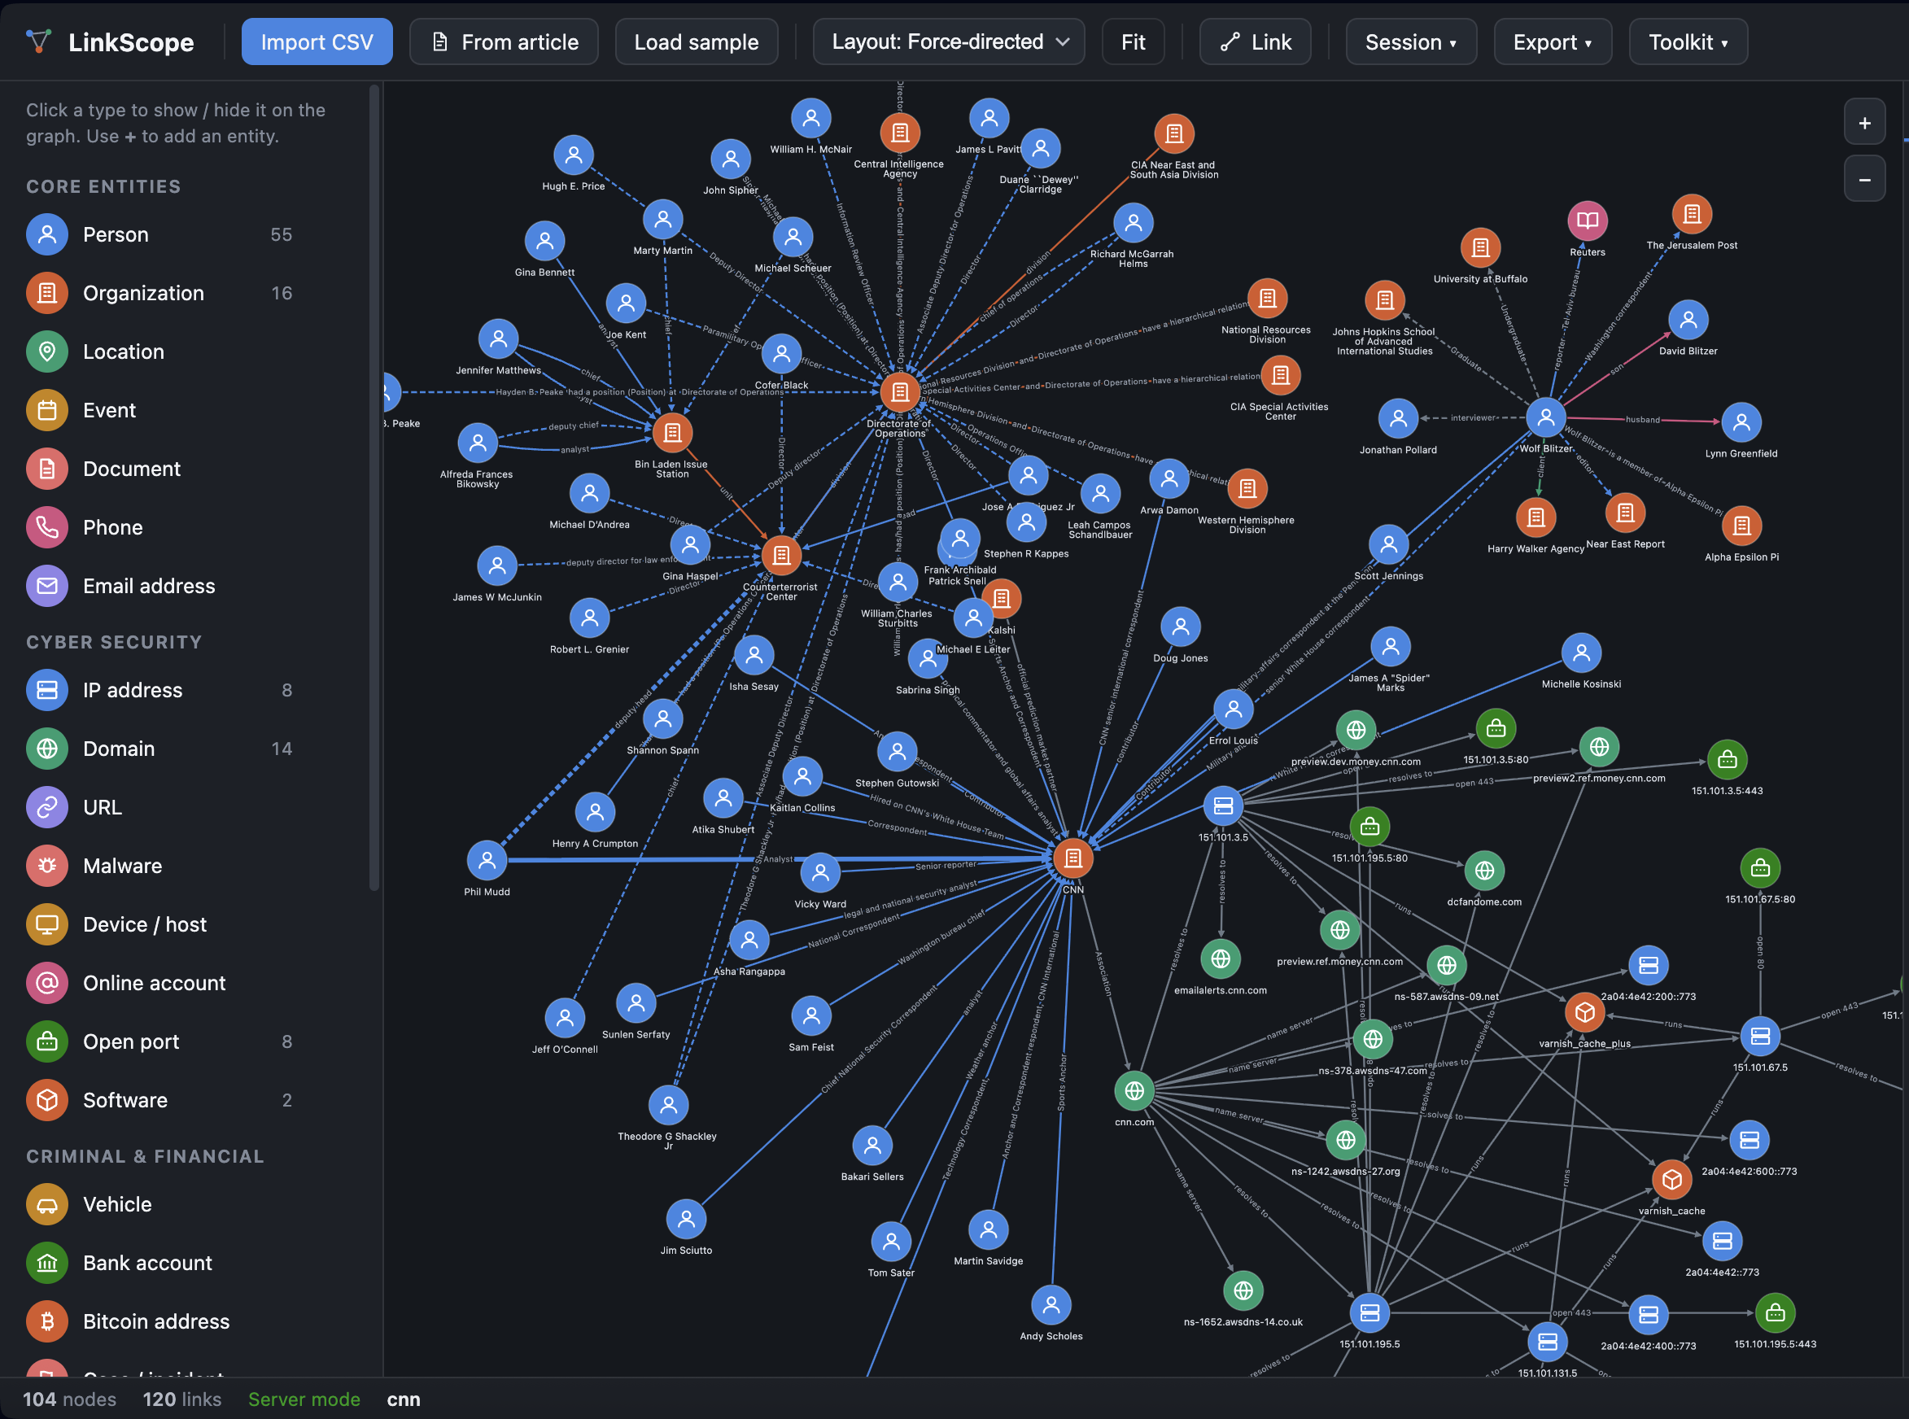Click the sidebar vertical scrollbar
The height and width of the screenshot is (1419, 1909).
[x=373, y=487]
